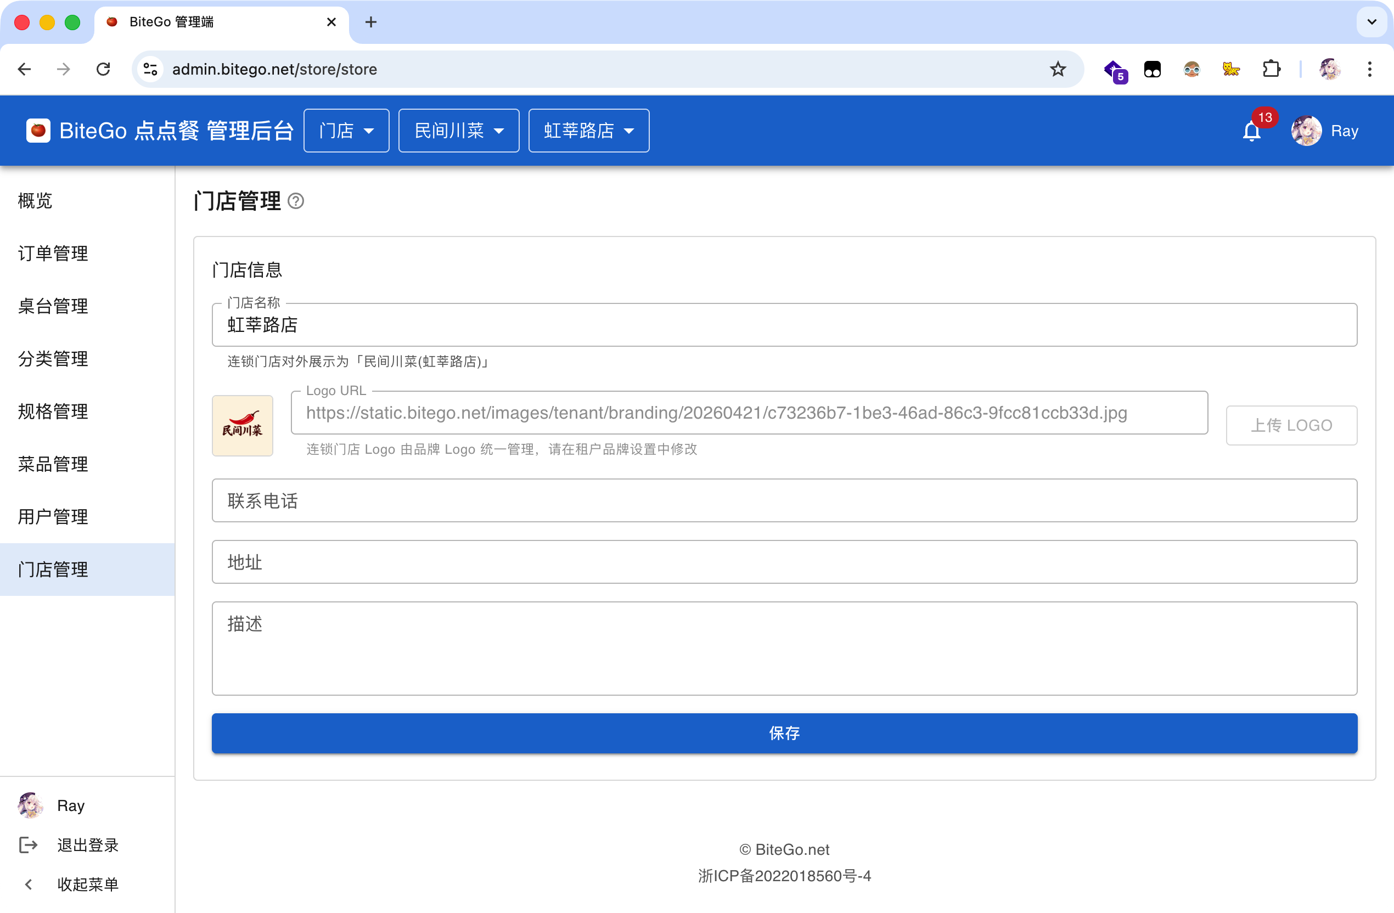The image size is (1394, 913).
Task: Click the 浙ICP备2022018560号-4 link
Action: [784, 876]
